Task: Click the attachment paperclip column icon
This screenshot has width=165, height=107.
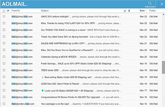Action: [125, 11]
